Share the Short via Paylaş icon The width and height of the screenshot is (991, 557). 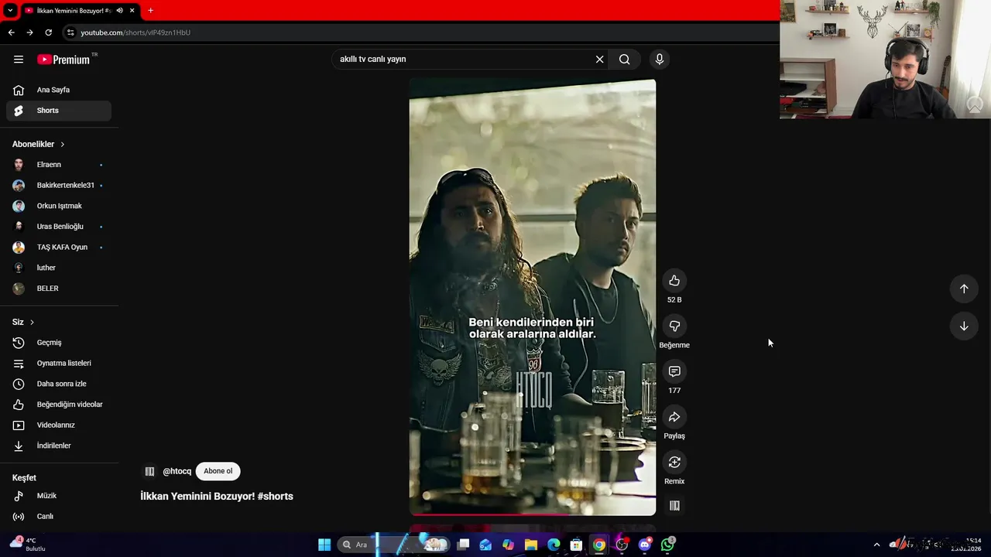[674, 418]
